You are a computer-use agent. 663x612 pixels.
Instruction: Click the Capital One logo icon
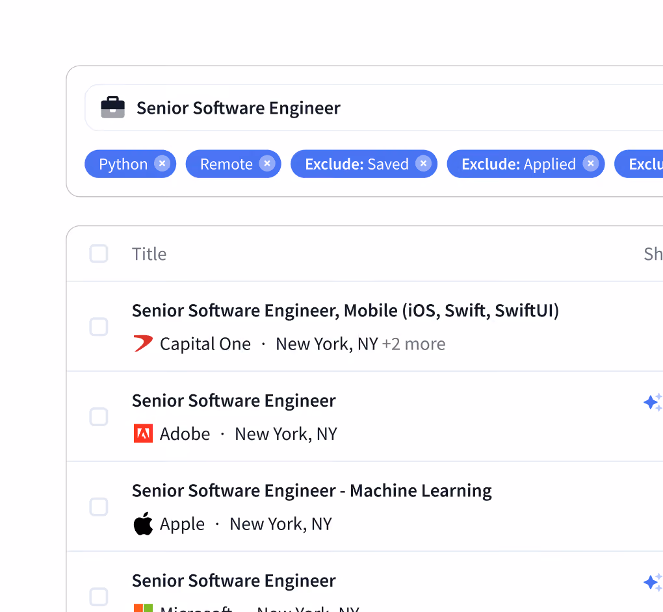(143, 343)
